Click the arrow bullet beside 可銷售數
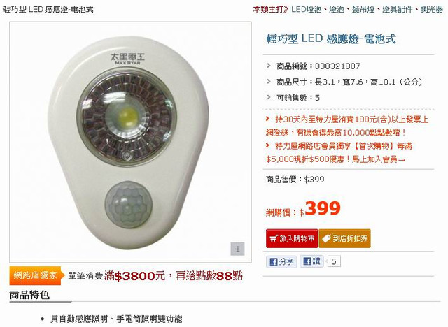Image resolution: width=448 pixels, height=327 pixels. pyautogui.click(x=269, y=97)
